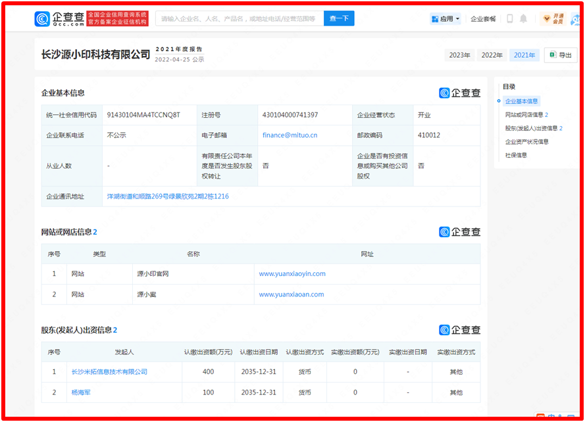Click the company search input field
585x422 pixels.
pyautogui.click(x=240, y=18)
